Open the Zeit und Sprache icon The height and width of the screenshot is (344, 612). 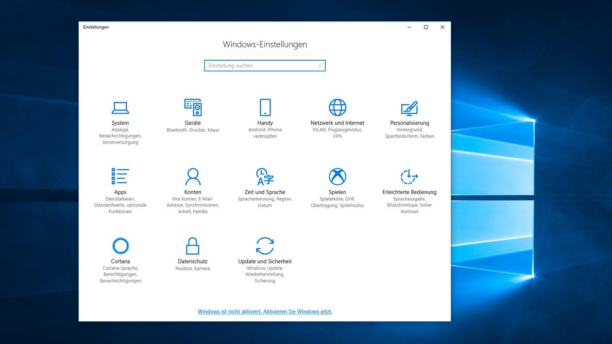click(x=265, y=177)
